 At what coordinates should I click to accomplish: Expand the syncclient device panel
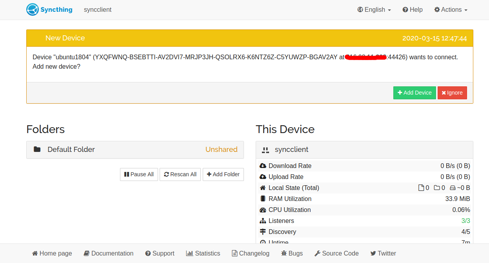pos(364,150)
